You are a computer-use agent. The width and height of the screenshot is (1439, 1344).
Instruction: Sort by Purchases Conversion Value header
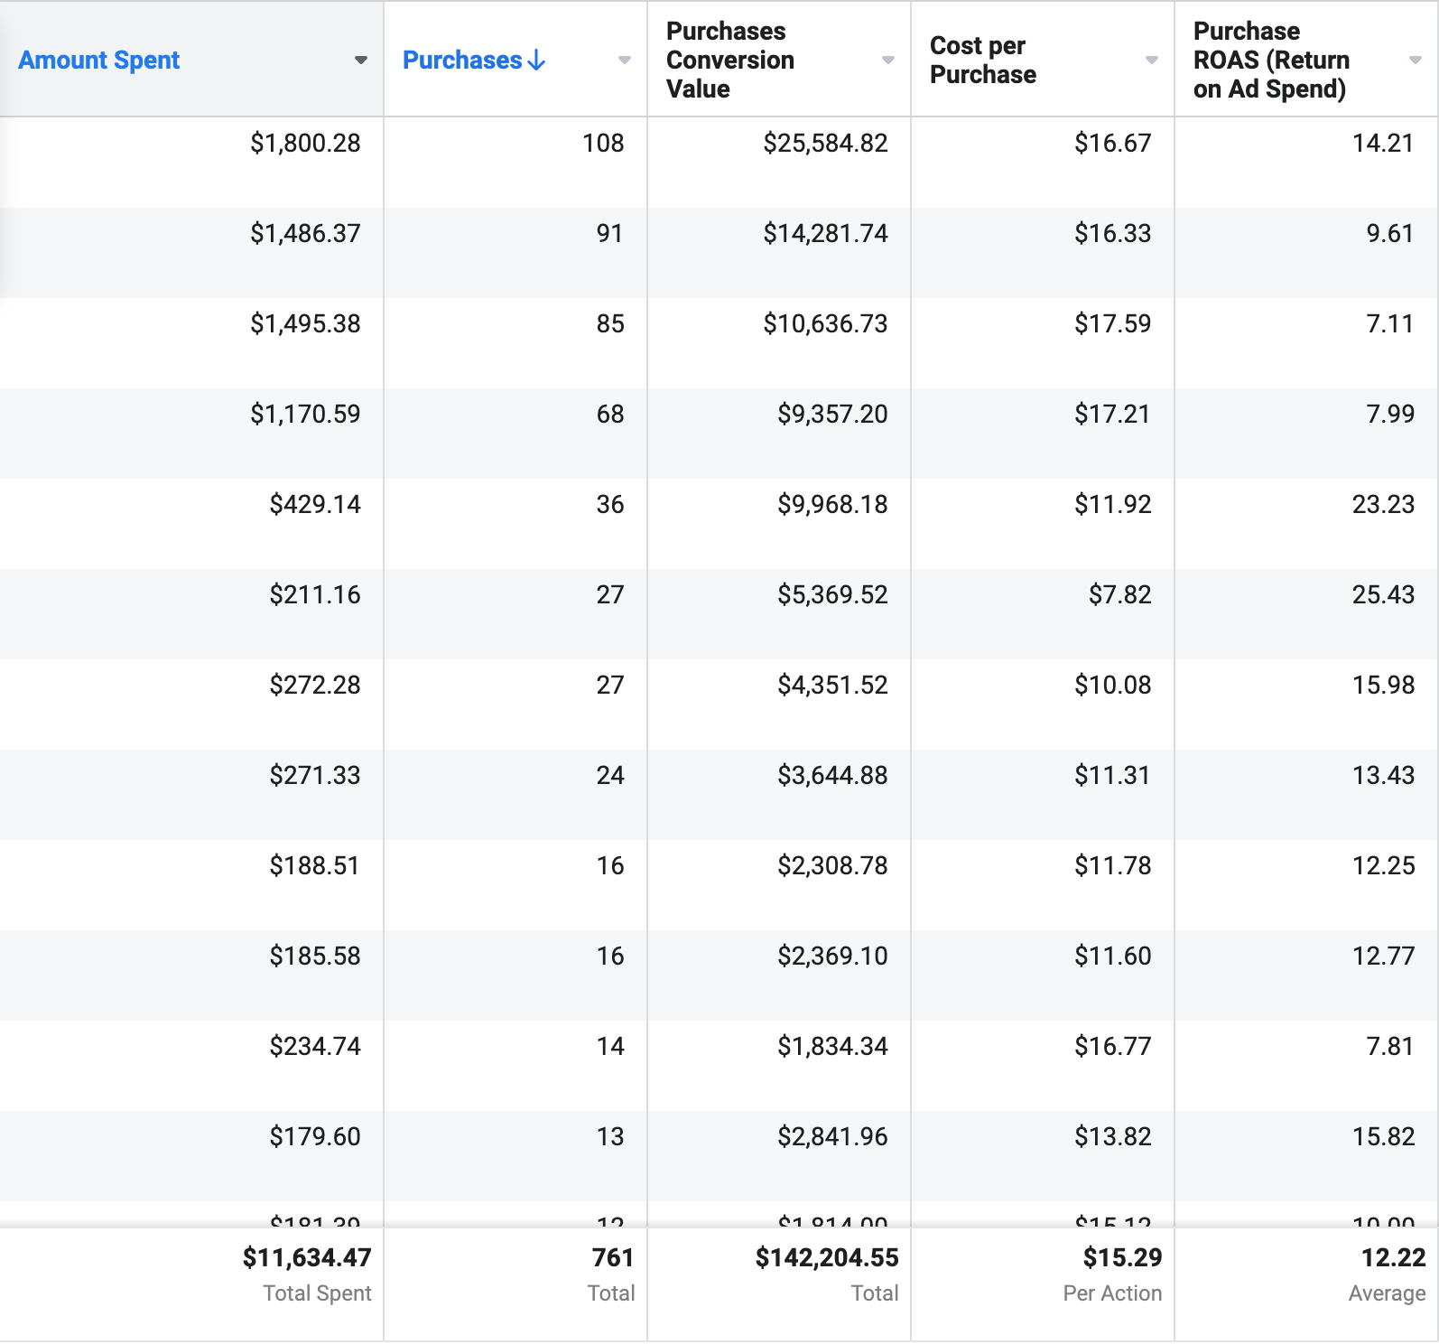click(x=729, y=61)
